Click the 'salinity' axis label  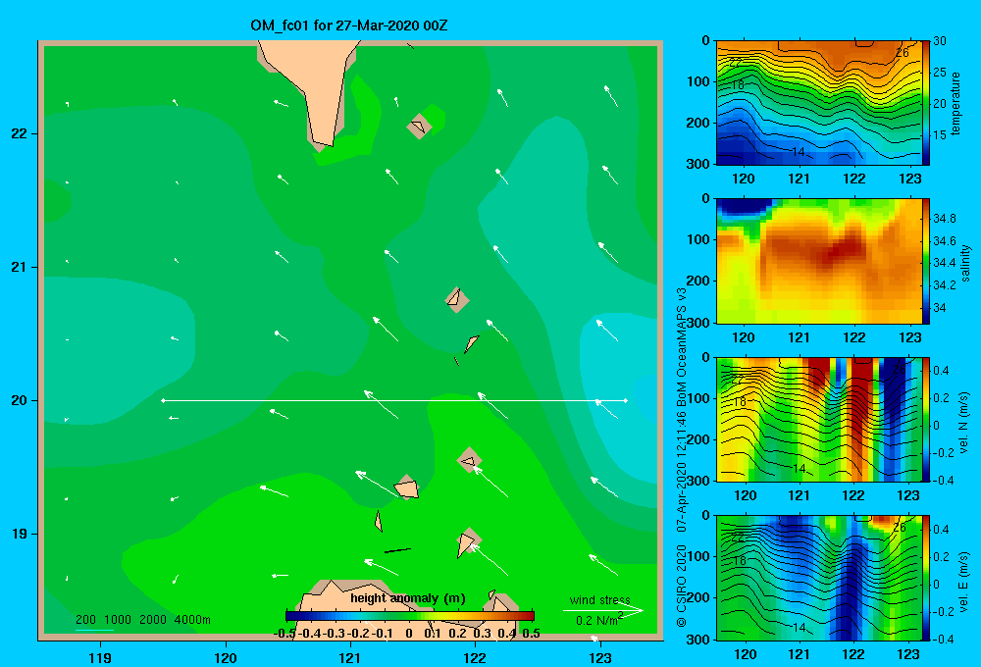[965, 263]
